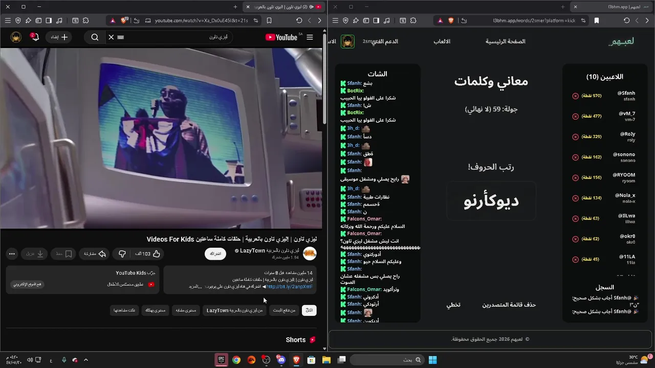This screenshot has height=368, width=655.
Task: Select the LazyTown channel filter chip
Action: (x=234, y=310)
